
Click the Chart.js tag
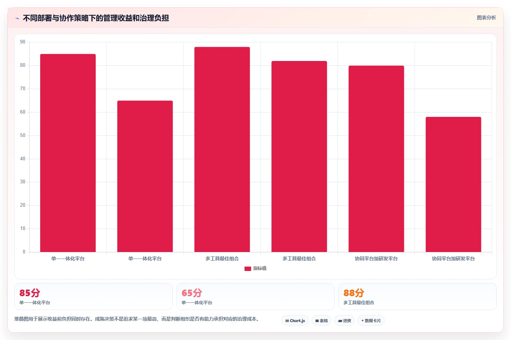(x=295, y=321)
